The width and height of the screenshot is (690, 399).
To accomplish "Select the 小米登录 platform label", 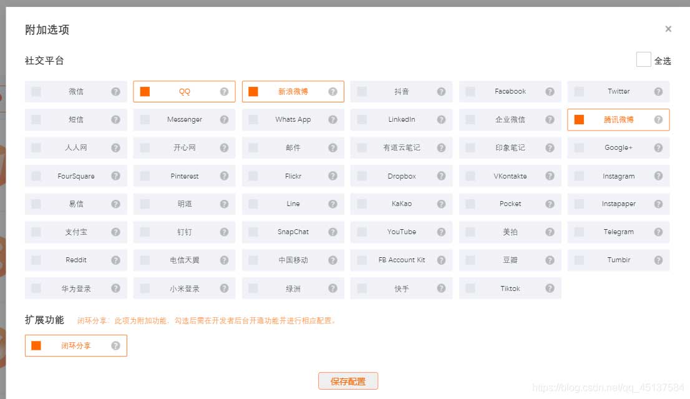I will (x=185, y=288).
